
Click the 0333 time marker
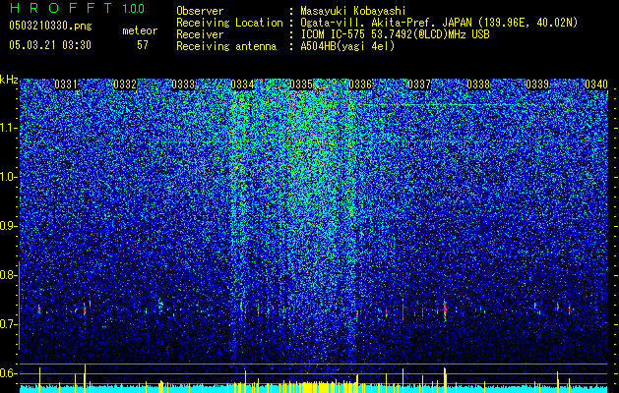pyautogui.click(x=184, y=84)
